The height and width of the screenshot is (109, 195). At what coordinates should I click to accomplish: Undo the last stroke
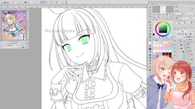coord(13,2)
